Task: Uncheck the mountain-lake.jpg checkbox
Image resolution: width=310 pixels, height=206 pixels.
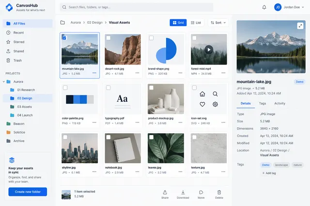Action: [x=64, y=38]
